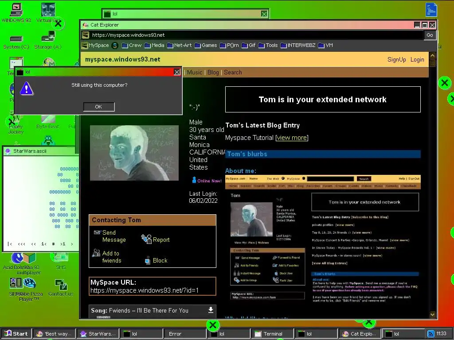Open the Media bookmark folder
Image resolution: width=454 pixels, height=340 pixels.
point(154,46)
